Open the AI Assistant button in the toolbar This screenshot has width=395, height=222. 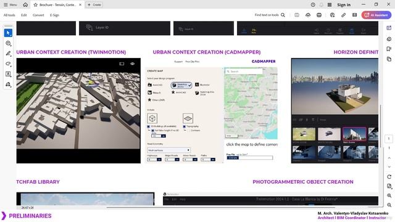point(376,15)
